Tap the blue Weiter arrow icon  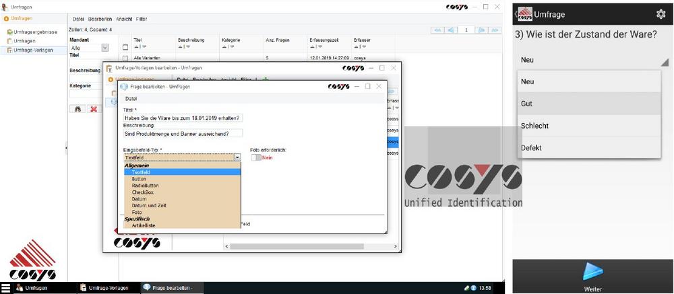click(x=592, y=270)
